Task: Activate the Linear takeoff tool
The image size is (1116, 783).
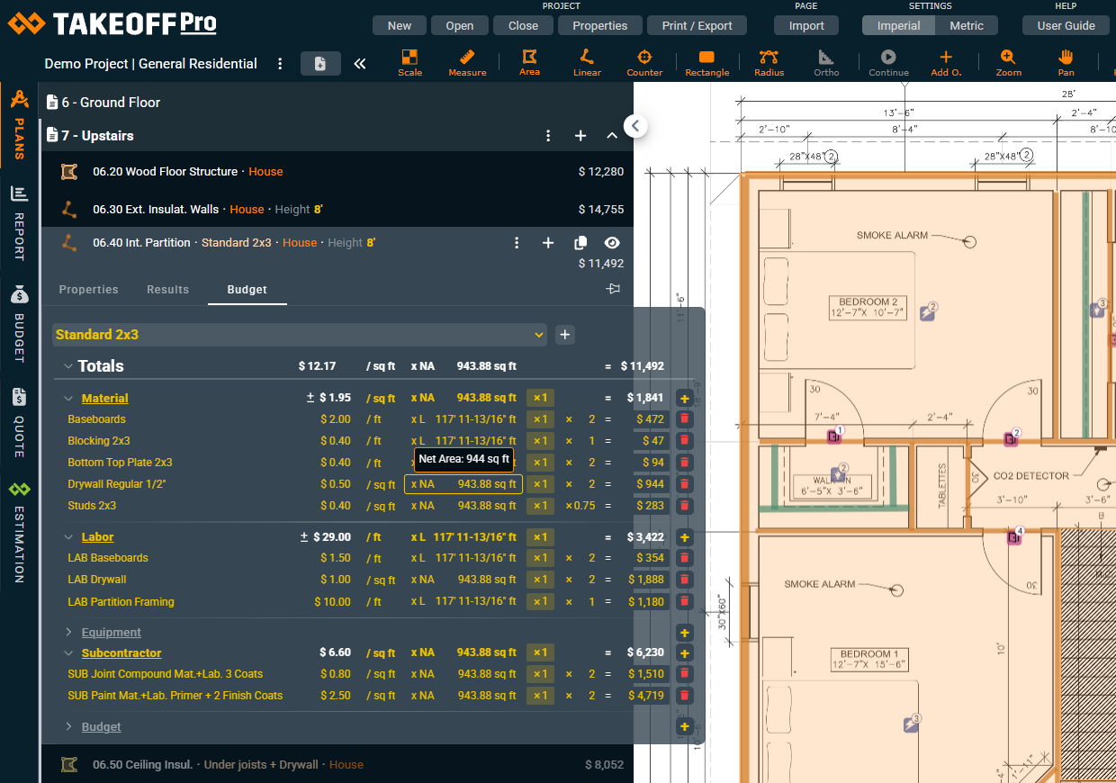Action: [x=587, y=62]
